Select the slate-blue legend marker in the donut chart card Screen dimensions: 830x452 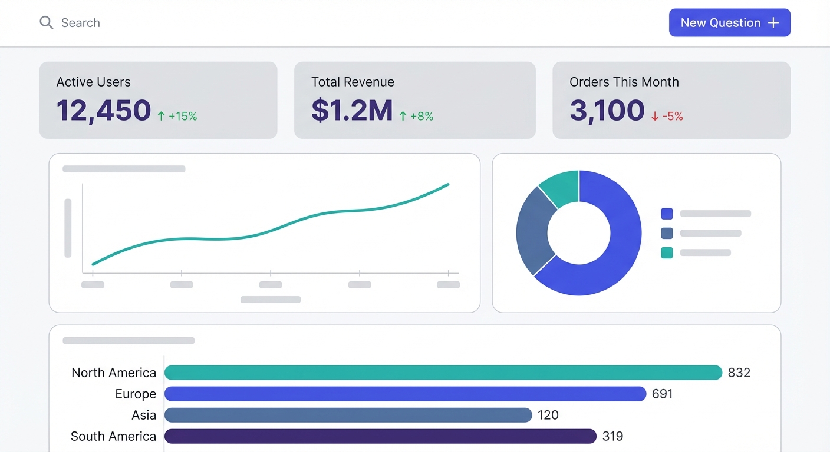click(x=667, y=233)
